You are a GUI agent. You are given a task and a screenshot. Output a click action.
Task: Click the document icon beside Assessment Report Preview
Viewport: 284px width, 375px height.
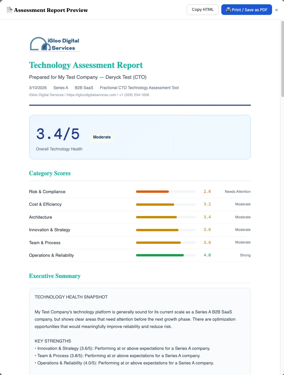pos(9,10)
